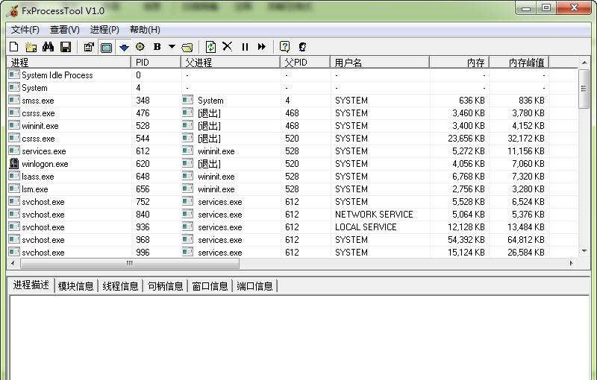Viewport: 597px width, 380px height.
Task: Click the question mark help icon
Action: tap(284, 47)
